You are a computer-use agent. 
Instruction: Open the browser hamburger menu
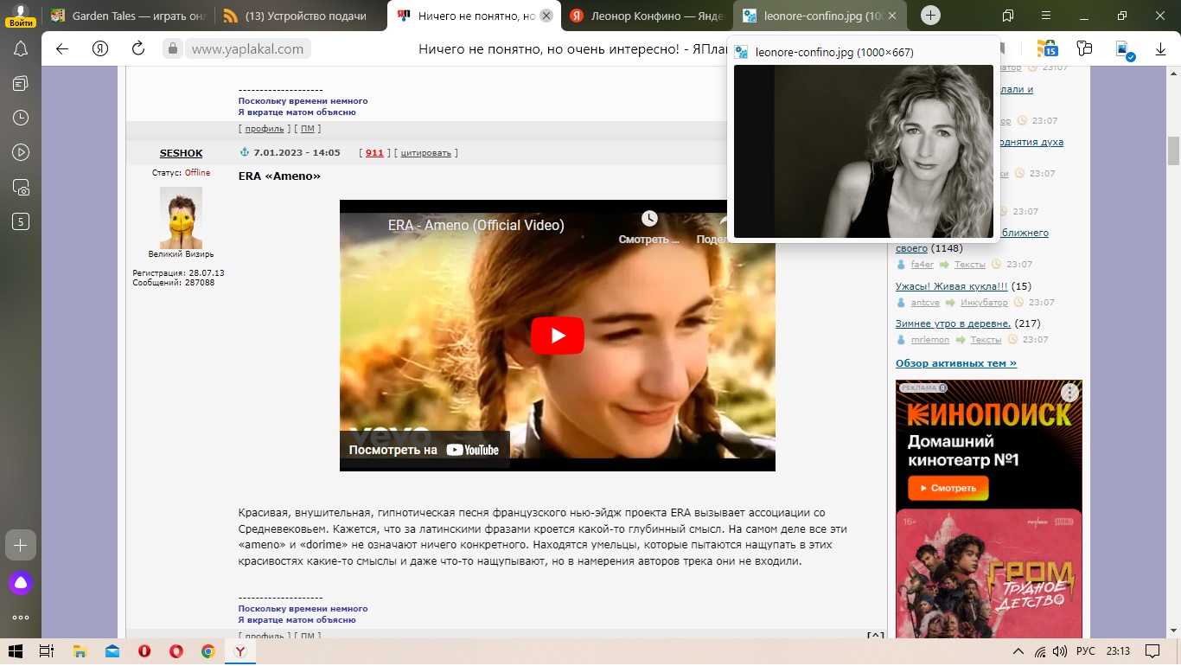1046,16
